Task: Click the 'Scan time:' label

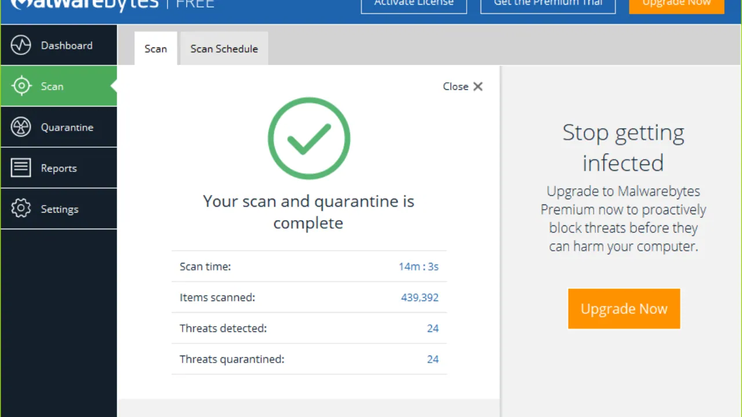Action: (x=205, y=266)
